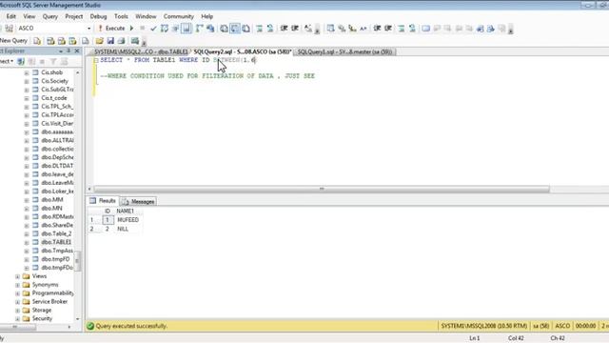Viewport: 609px width, 343px height.
Task: Open the Query menu
Action: 50,16
